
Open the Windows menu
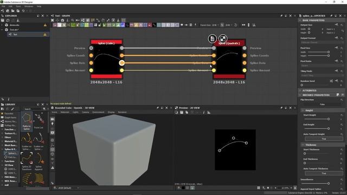coord(29,6)
